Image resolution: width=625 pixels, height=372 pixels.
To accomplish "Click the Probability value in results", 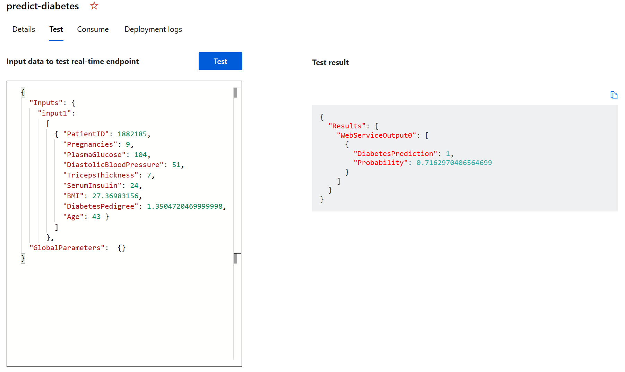I will [454, 163].
